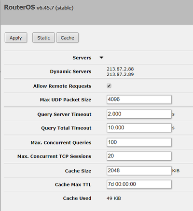This screenshot has width=193, height=211.
Task: Click the KiB unit beside Cache Size
Action: point(176,170)
